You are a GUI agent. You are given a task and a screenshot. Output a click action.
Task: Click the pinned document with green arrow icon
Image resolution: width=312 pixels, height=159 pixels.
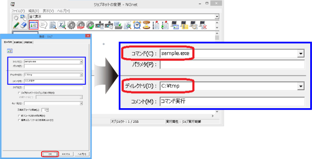[165, 25]
